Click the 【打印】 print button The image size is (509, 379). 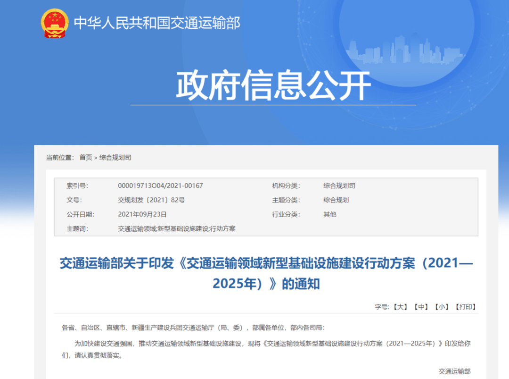click(x=466, y=307)
